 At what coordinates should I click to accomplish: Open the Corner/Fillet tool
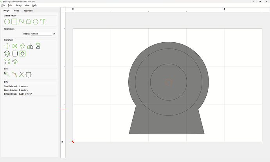pos(15,54)
